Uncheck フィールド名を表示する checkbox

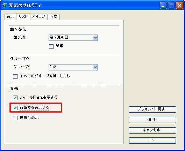pos(15,98)
